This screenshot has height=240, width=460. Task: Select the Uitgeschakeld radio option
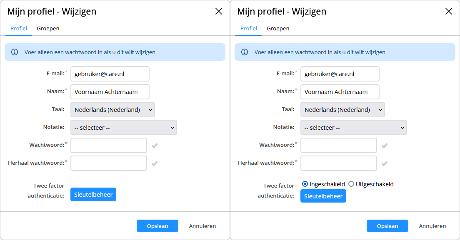point(351,184)
